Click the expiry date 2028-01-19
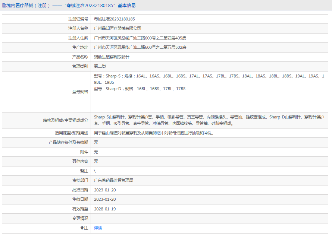Viewport: 332px width, 235px height. point(105,209)
